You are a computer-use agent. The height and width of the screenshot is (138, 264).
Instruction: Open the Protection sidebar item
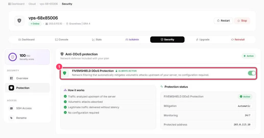pos(27,88)
